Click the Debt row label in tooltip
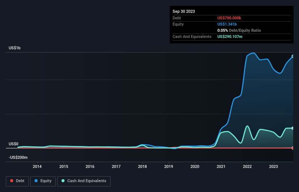Image resolution: width=299 pixels, height=192 pixels. (x=177, y=18)
